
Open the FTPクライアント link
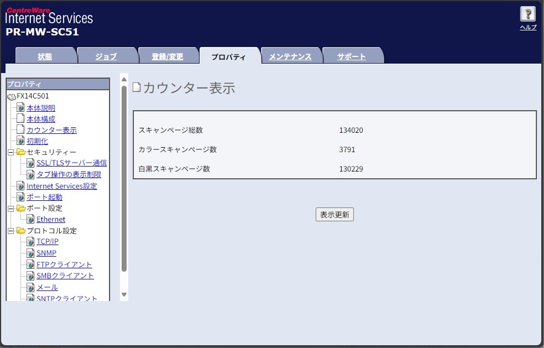point(64,264)
